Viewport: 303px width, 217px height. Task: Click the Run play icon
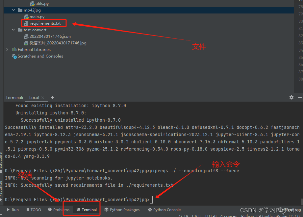click(x=8, y=209)
